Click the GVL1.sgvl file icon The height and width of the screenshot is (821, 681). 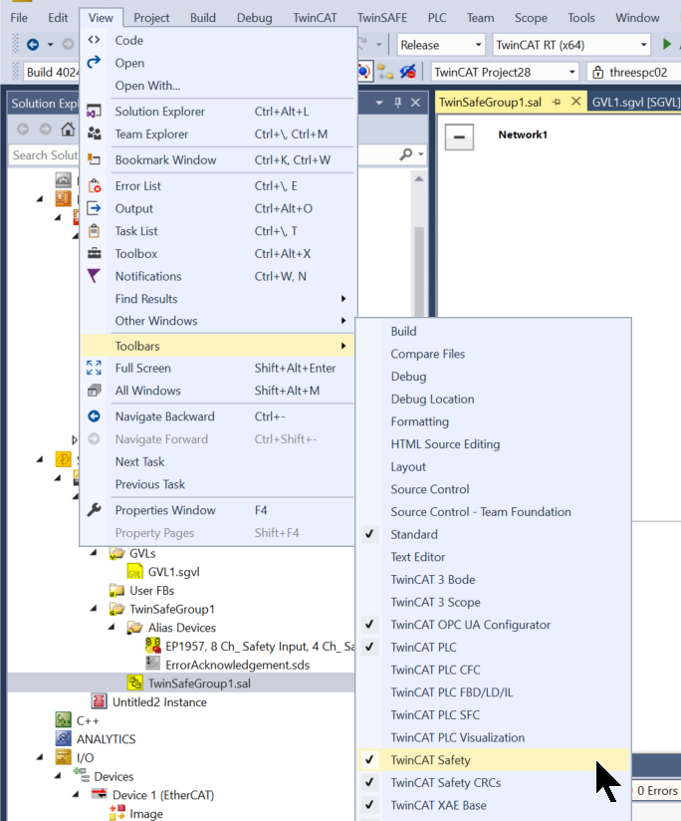click(135, 571)
